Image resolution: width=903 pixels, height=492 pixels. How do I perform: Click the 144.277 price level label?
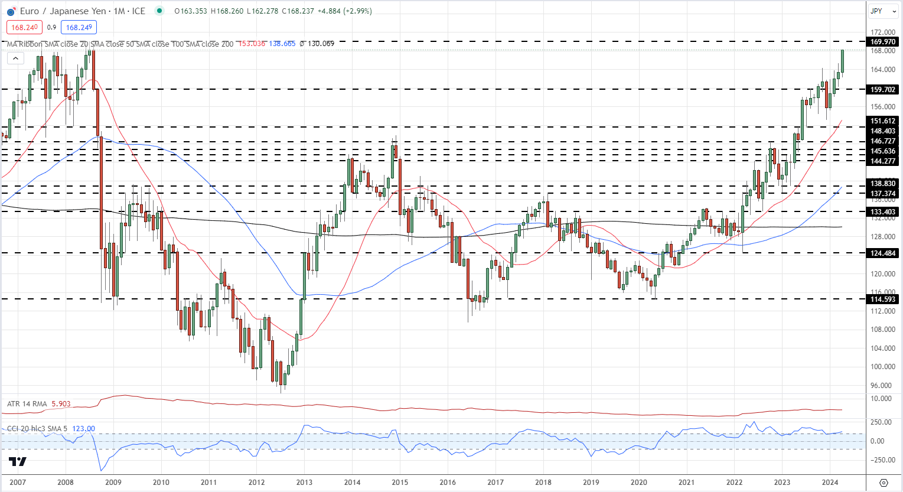point(883,161)
